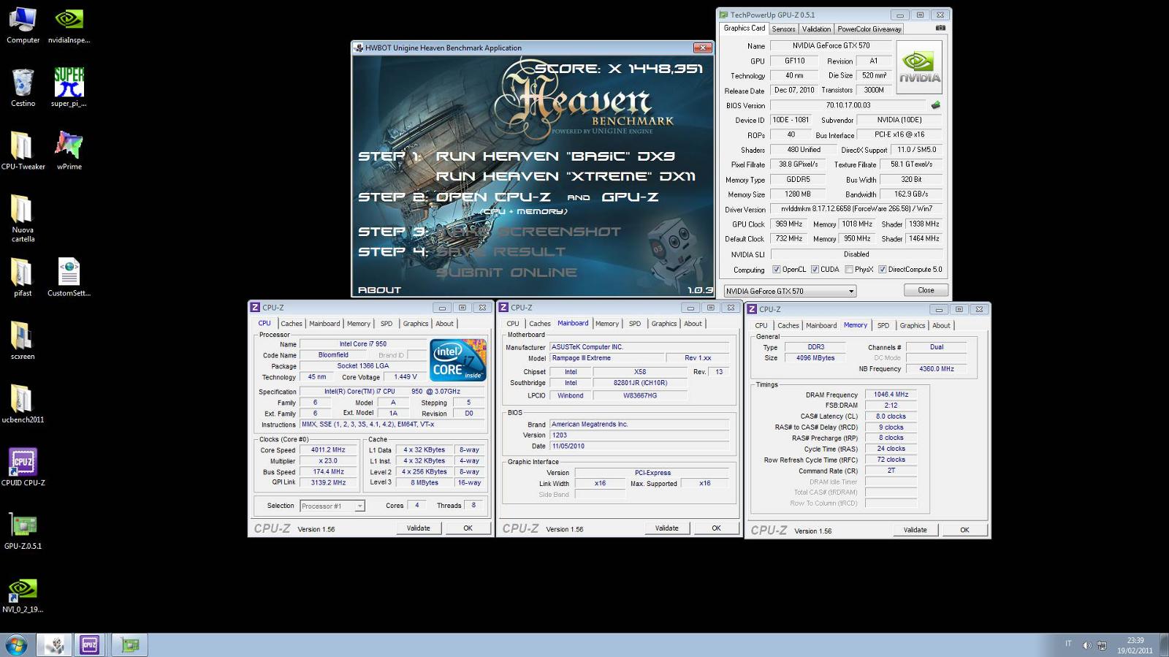
Task: Toggle PhysX checkbox in GPU-Z
Action: [849, 270]
